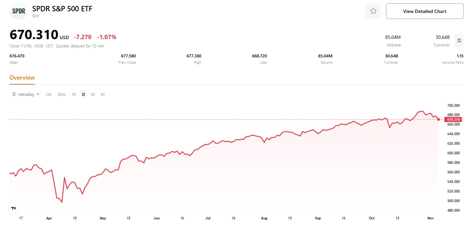Viewport: 466px width, 225px height.
Task: Enable the M monthly timeframe
Action: pos(103,94)
